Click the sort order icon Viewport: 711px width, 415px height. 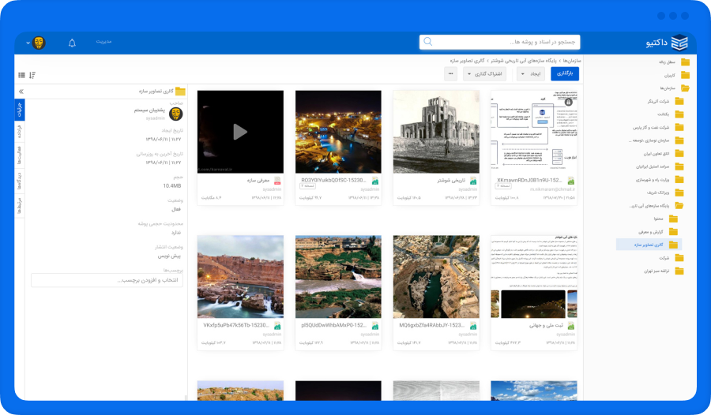coord(32,75)
